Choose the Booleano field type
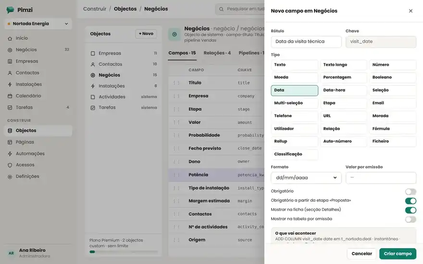This screenshot has height=264, width=423. point(393,77)
